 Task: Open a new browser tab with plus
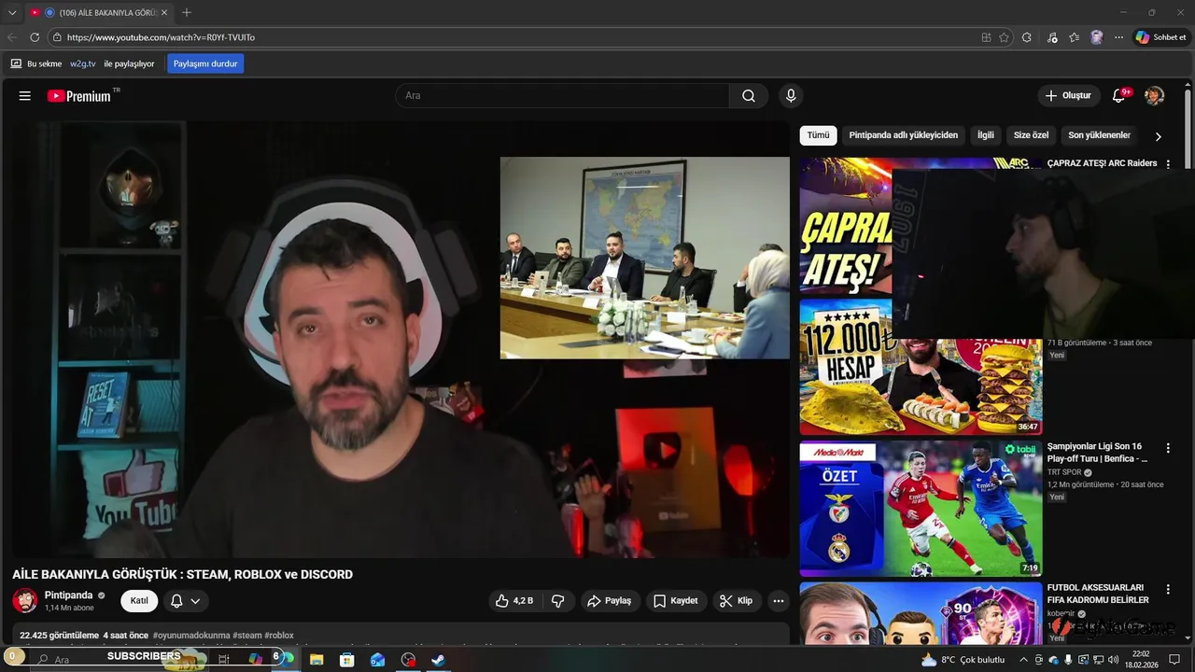coord(187,12)
